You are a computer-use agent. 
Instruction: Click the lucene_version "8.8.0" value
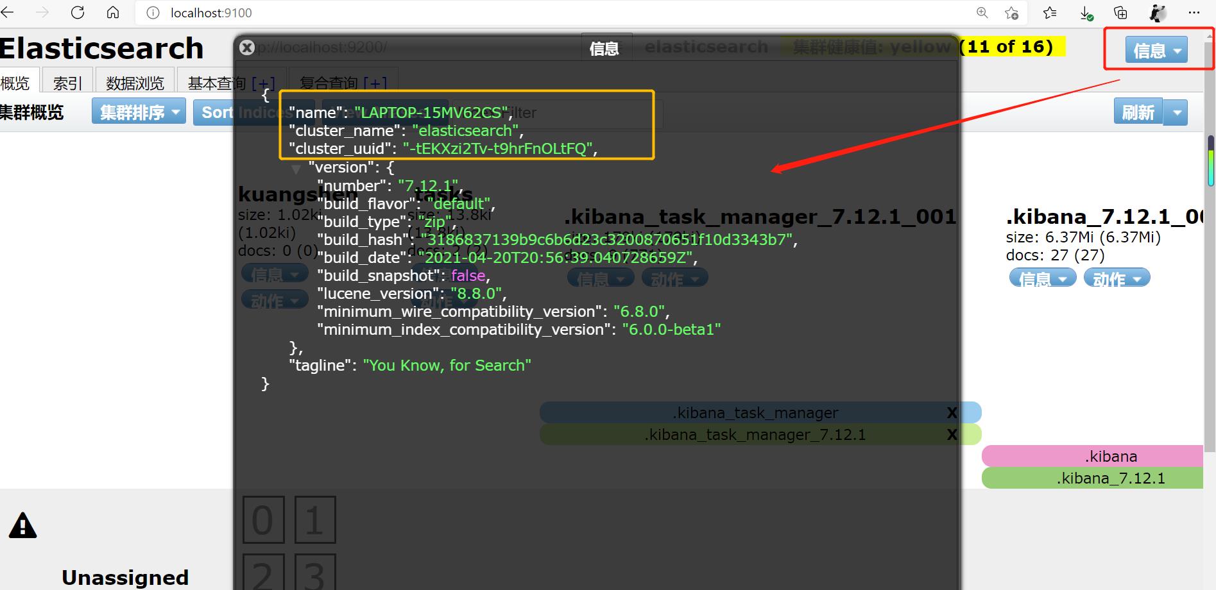click(476, 293)
